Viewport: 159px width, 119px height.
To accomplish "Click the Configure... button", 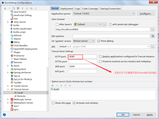I will click(146, 14).
